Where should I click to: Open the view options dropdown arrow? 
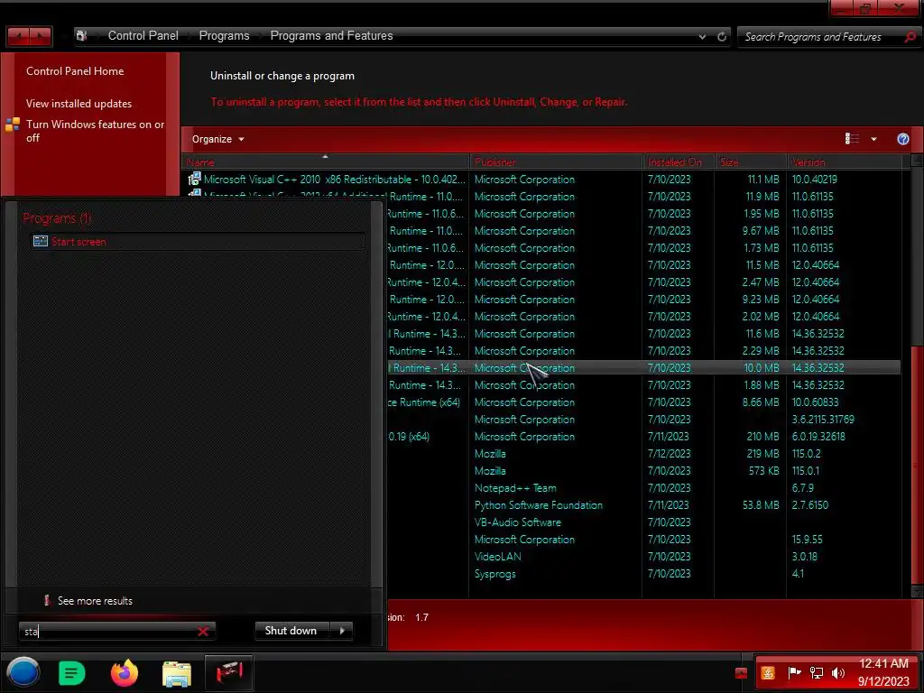click(x=873, y=139)
